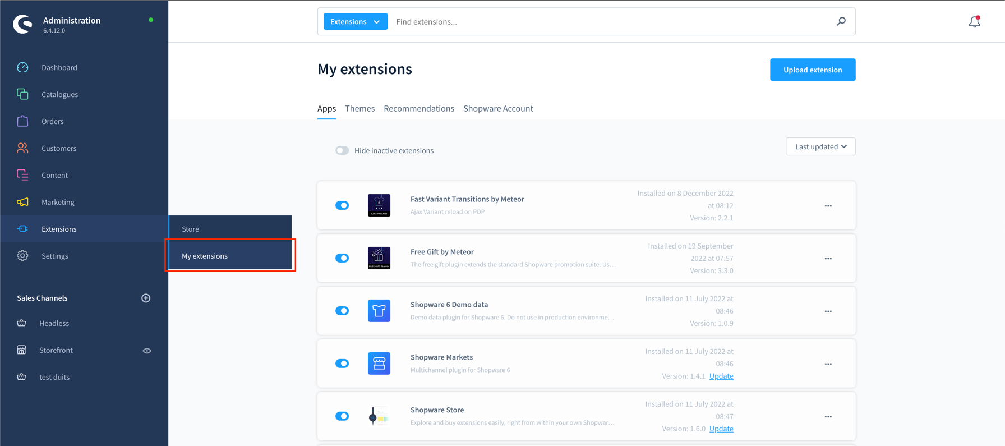The image size is (1005, 446).
Task: Click the Find extensions search field
Action: pos(611,21)
